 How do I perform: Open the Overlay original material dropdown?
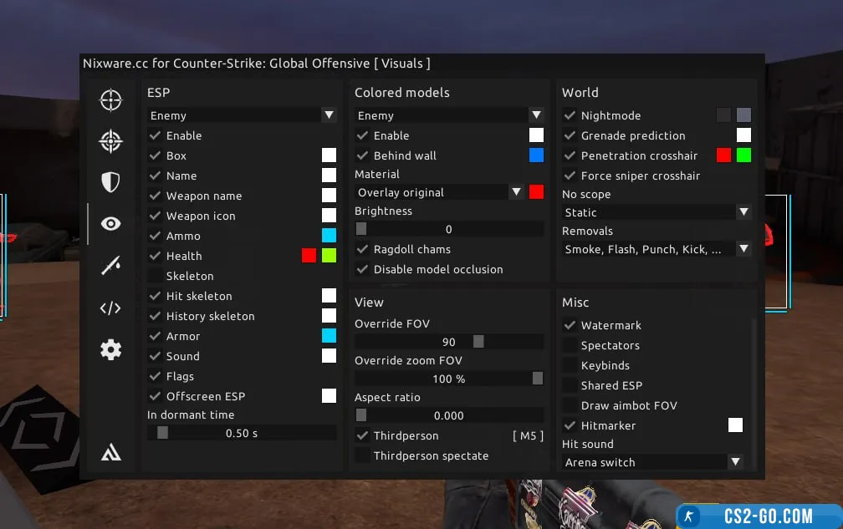click(439, 192)
